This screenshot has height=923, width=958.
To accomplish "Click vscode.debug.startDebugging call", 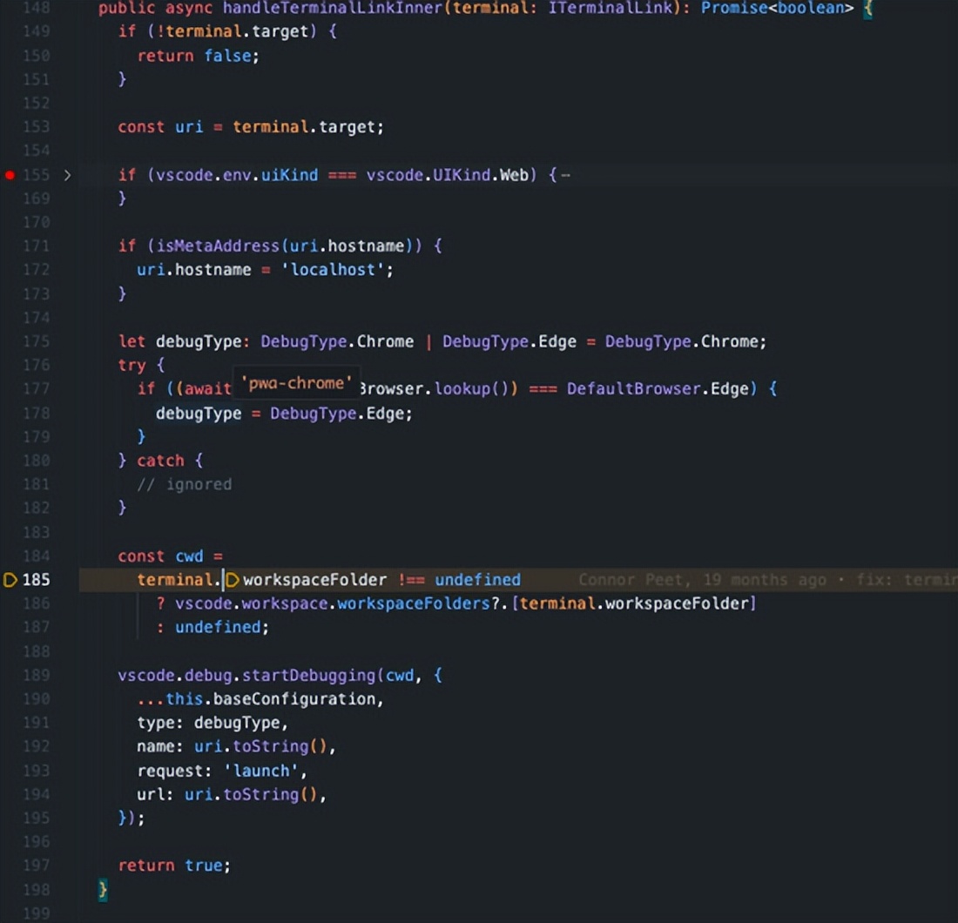I will tap(246, 676).
